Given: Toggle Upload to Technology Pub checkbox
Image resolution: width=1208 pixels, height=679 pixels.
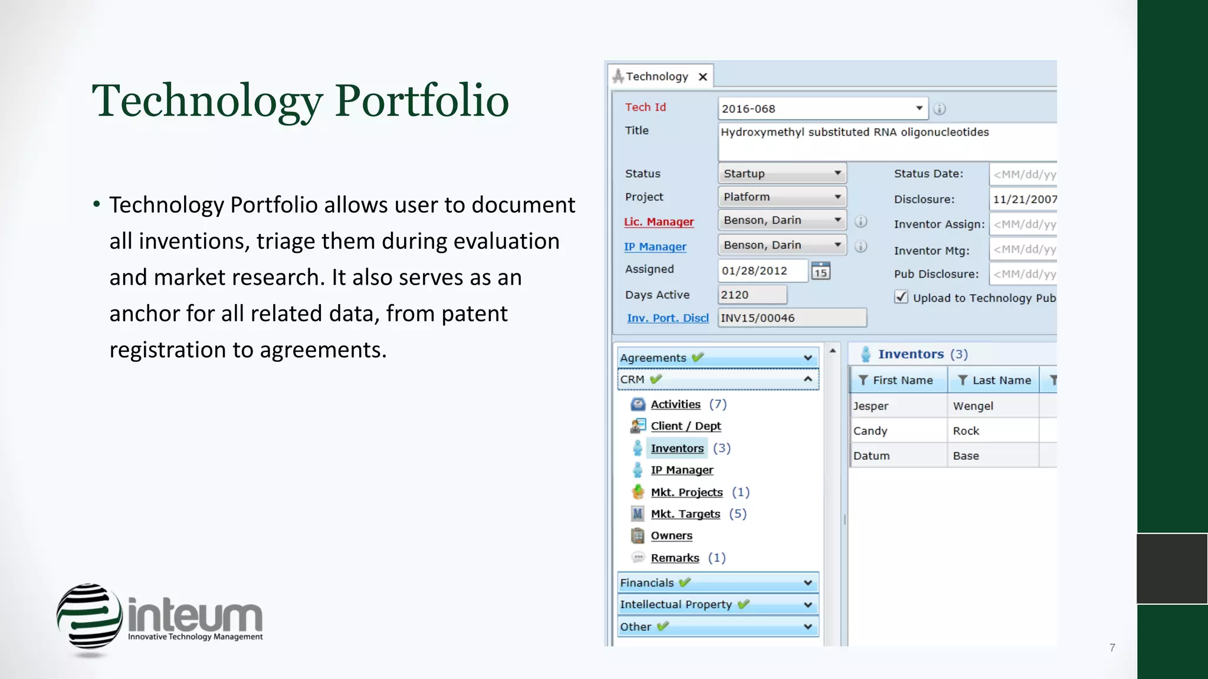Looking at the screenshot, I should point(901,296).
